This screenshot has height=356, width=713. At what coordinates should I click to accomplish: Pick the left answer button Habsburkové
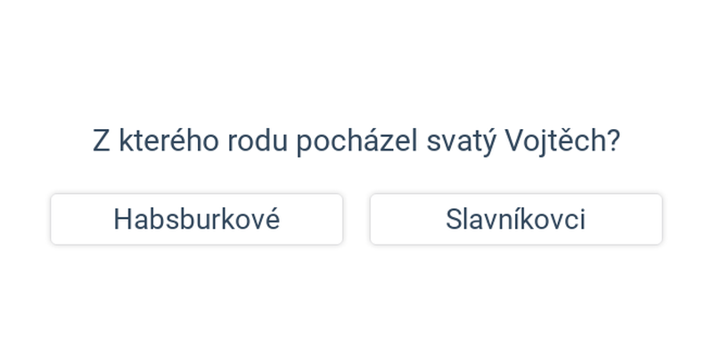(196, 219)
